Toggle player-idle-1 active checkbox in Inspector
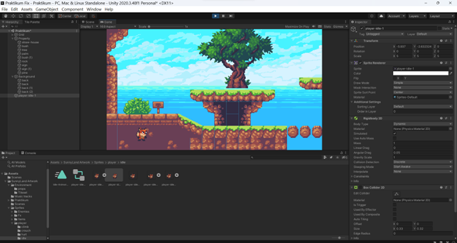 362,28
